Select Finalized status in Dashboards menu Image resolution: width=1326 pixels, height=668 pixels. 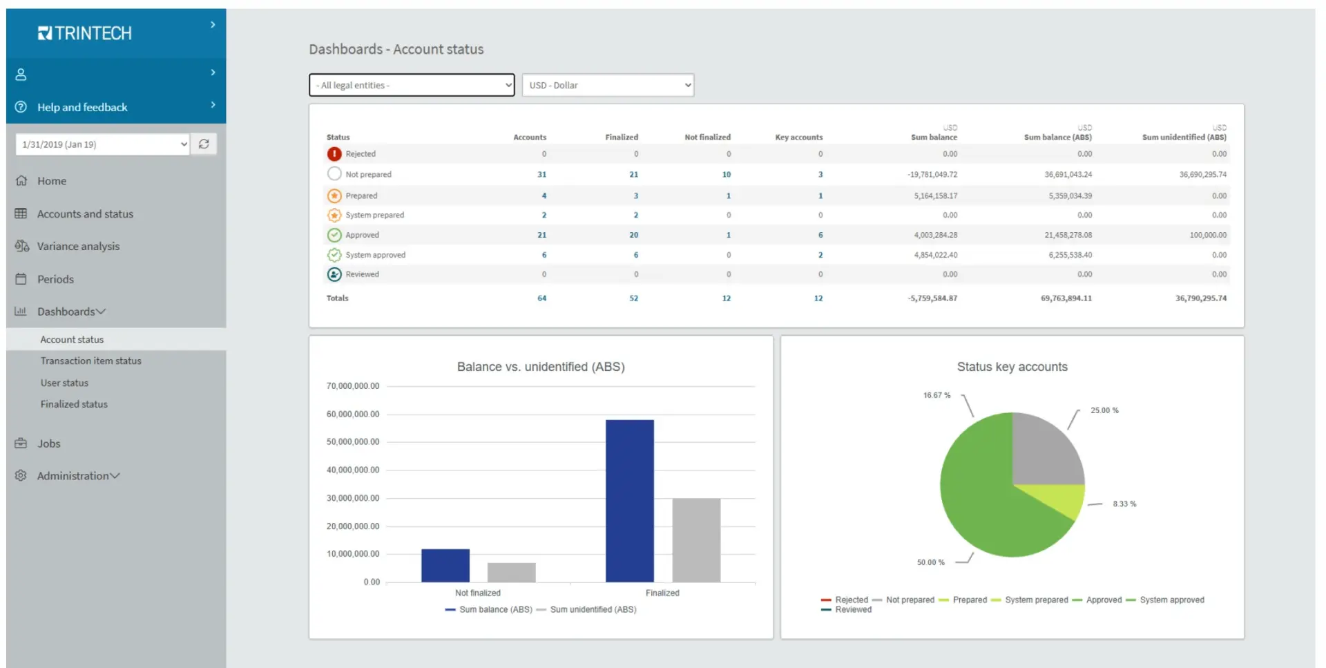pos(74,404)
